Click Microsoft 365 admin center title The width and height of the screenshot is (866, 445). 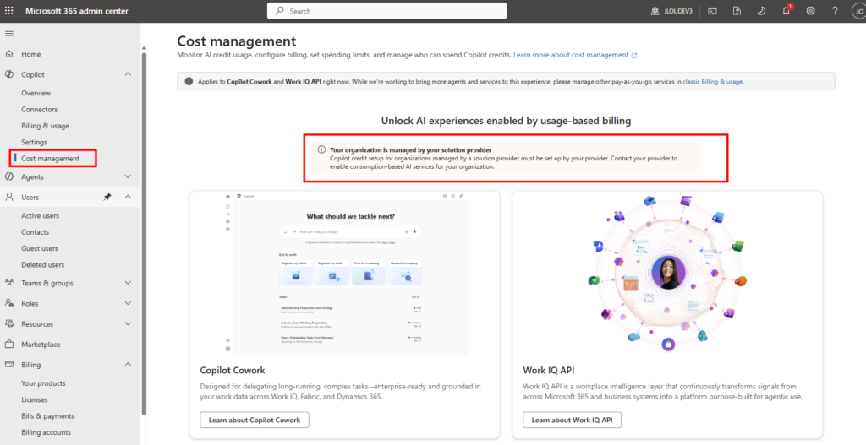[x=77, y=11]
